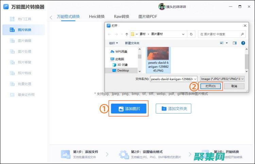Expand the 文件名 combo box dropdown
Viewport: 255px width, 164px height.
pyautogui.click(x=195, y=79)
